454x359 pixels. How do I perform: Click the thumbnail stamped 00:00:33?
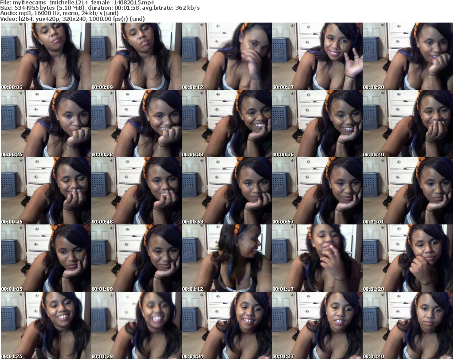click(x=227, y=124)
